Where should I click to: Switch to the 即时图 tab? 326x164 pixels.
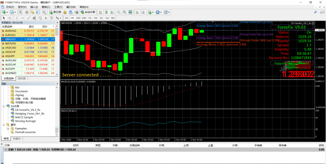pyautogui.click(x=22, y=79)
